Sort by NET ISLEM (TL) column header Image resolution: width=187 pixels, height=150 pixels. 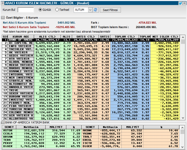tap(165, 37)
